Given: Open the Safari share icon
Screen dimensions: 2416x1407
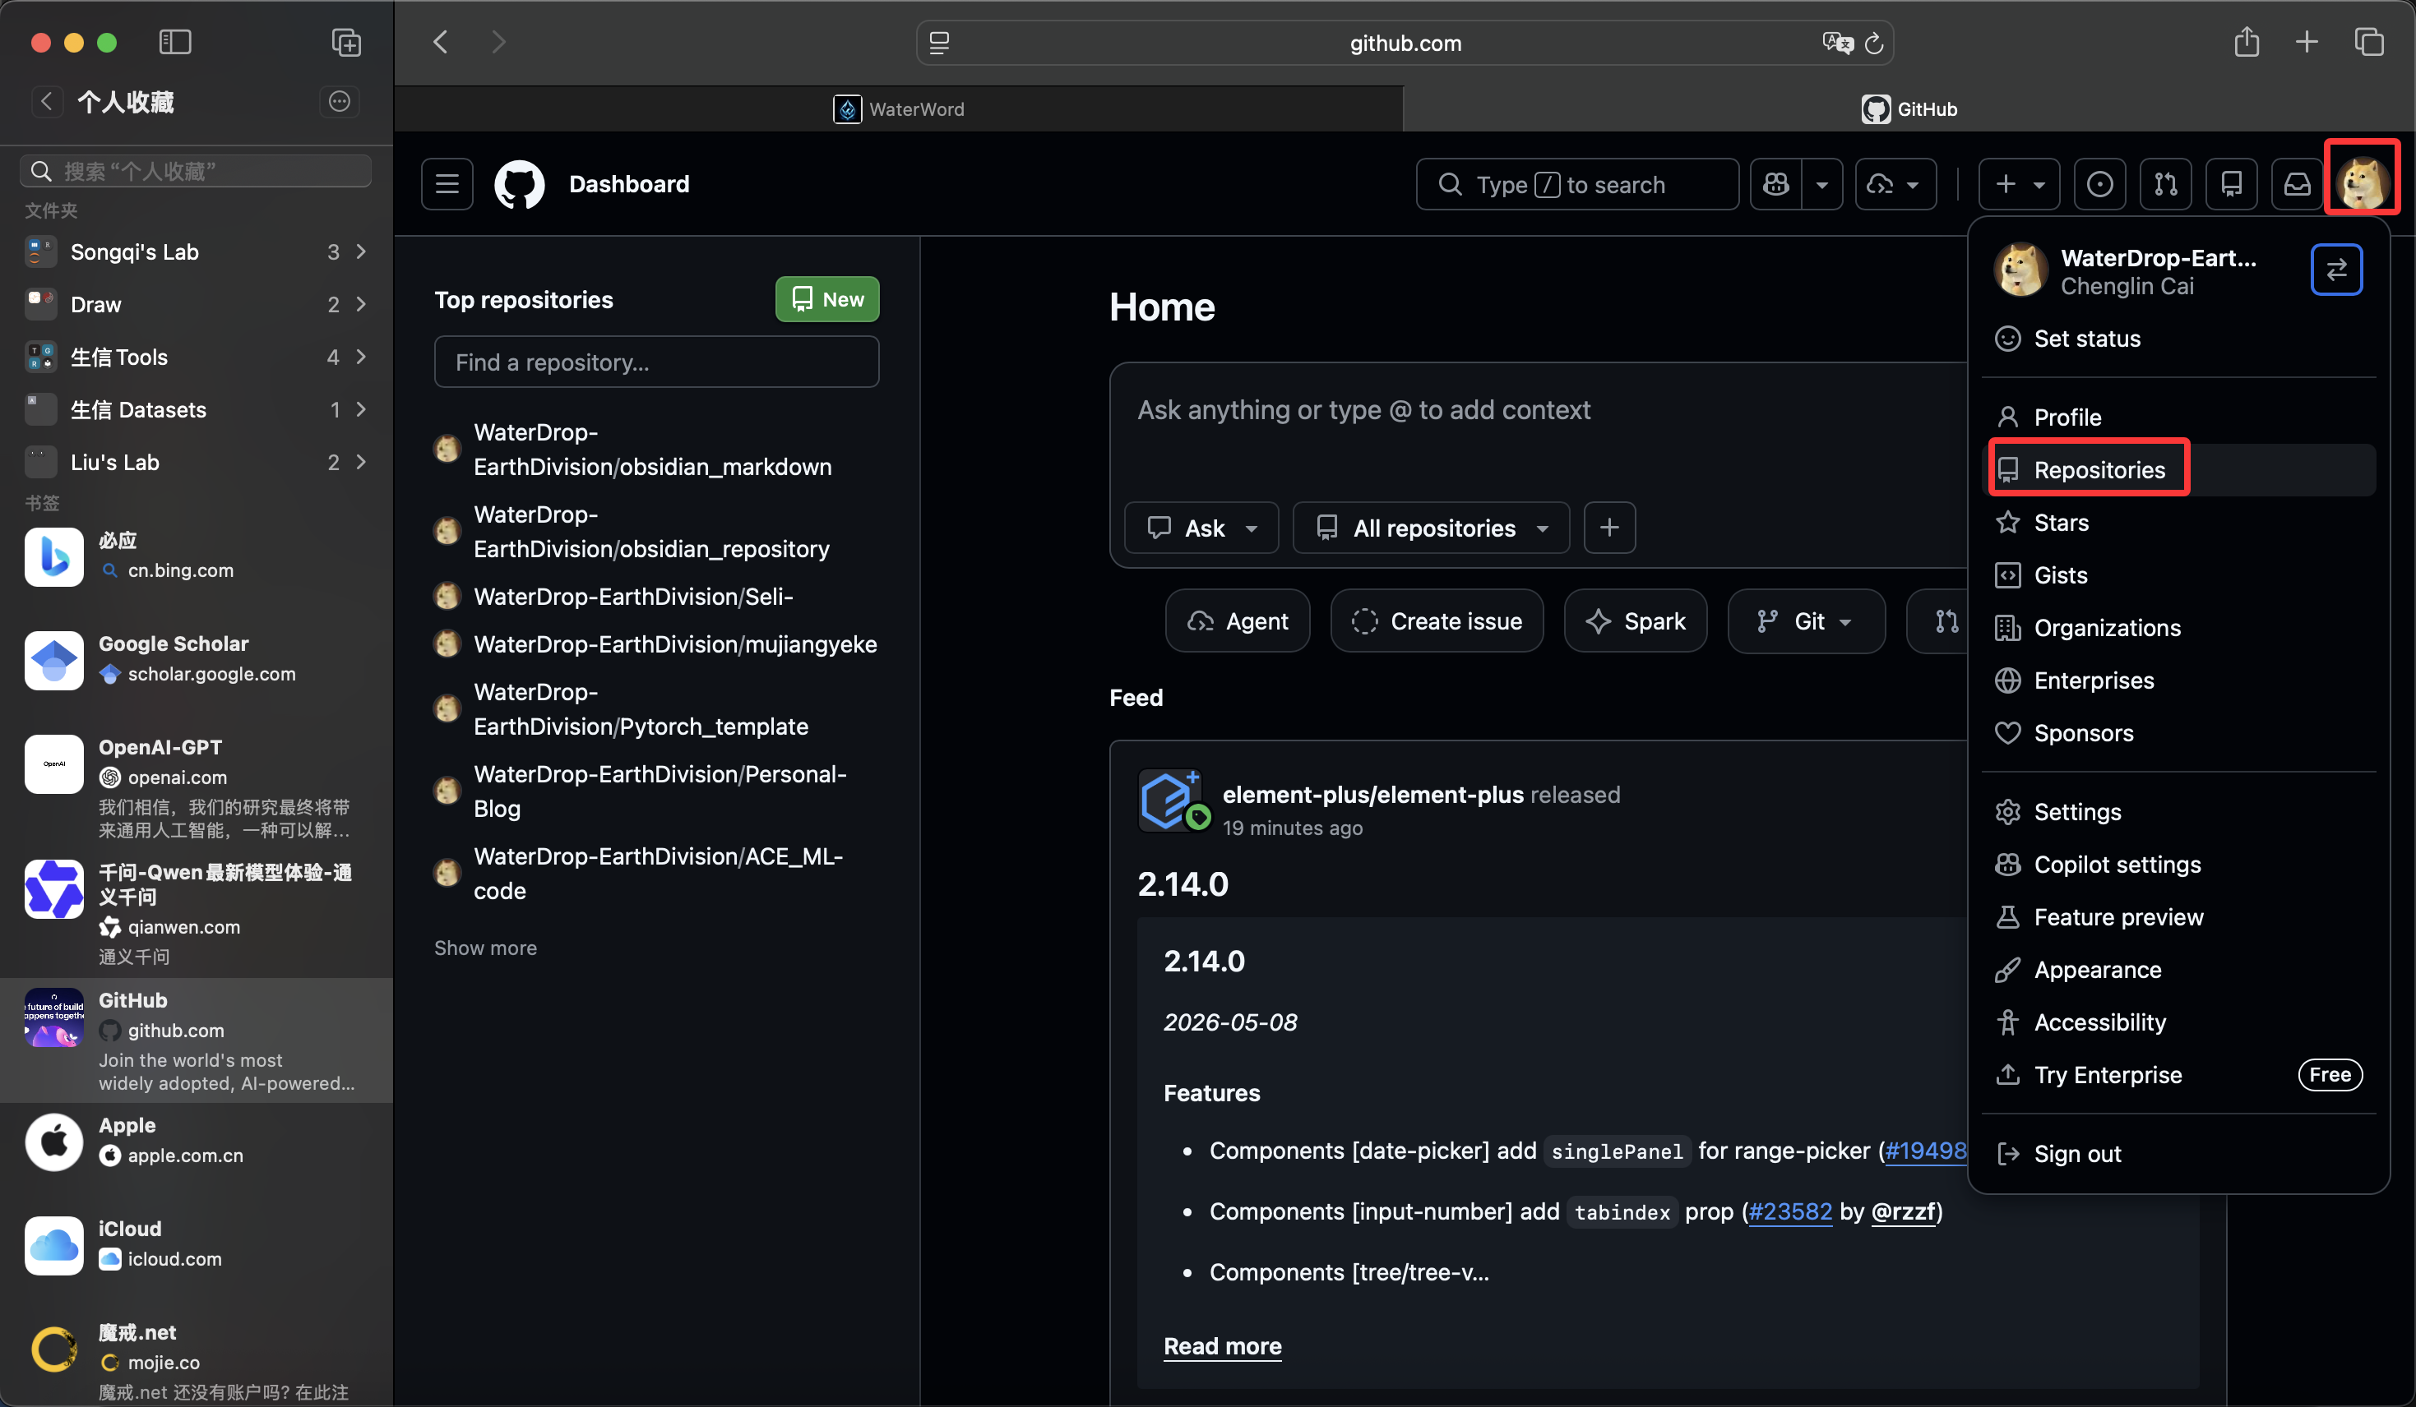Looking at the screenshot, I should pyautogui.click(x=2247, y=42).
